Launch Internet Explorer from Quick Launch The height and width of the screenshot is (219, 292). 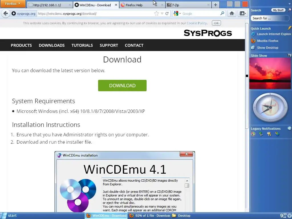click(271, 34)
